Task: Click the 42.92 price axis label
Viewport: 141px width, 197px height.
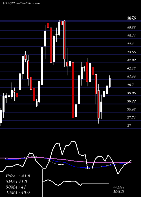Action: [x=131, y=60]
